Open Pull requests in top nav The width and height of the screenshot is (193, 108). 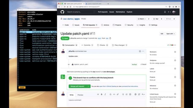(x=103, y=12)
